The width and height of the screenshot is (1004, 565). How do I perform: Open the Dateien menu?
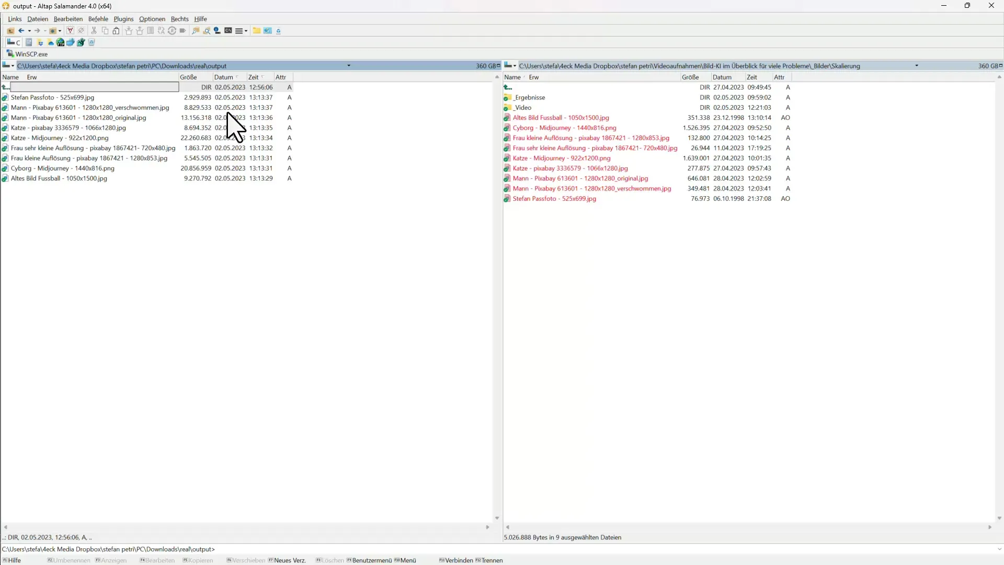(x=38, y=19)
